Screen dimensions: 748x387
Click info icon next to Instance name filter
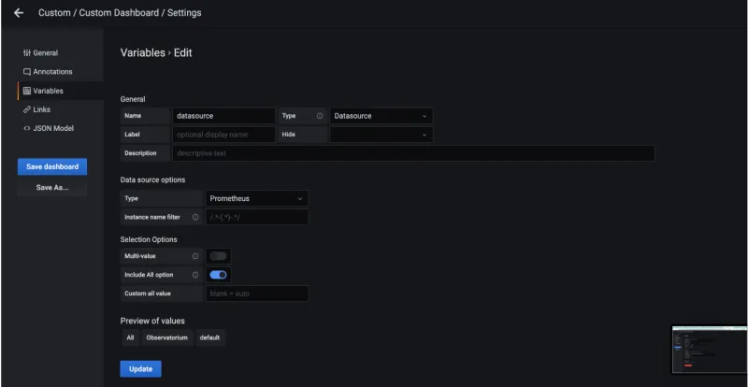tap(195, 217)
